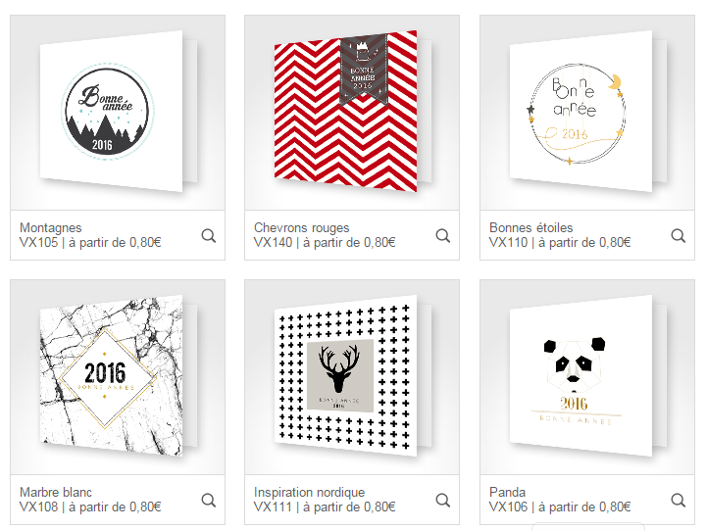Zoom into Chevrons rouges with magnifier icon
Image resolution: width=706 pixels, height=531 pixels.
(443, 235)
